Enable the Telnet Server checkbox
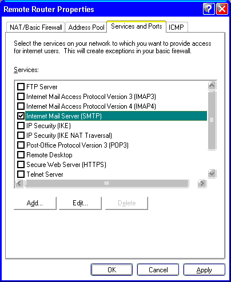The image size is (231, 282). pyautogui.click(x=21, y=174)
